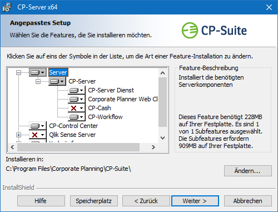Click the feature tree scroll-left arrow
The height and width of the screenshot is (212, 278).
[12, 147]
